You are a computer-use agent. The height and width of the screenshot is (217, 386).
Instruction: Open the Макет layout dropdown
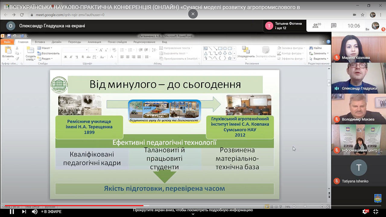coord(45,48)
